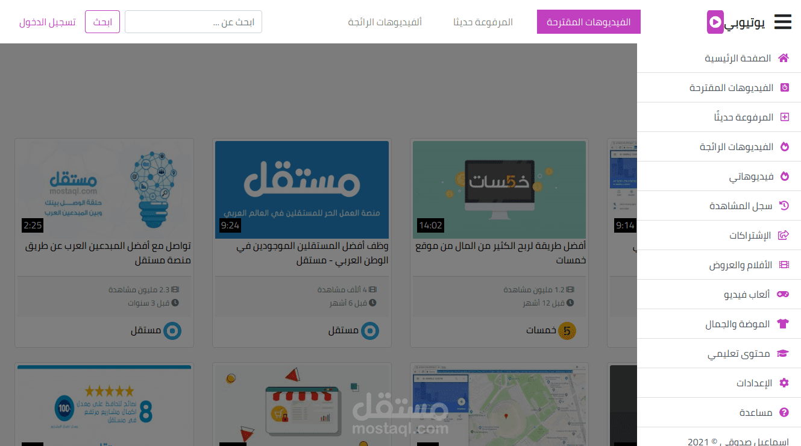Click the plus icon beside المرفوعة حديثًا
This screenshot has height=446, width=801.
(785, 118)
